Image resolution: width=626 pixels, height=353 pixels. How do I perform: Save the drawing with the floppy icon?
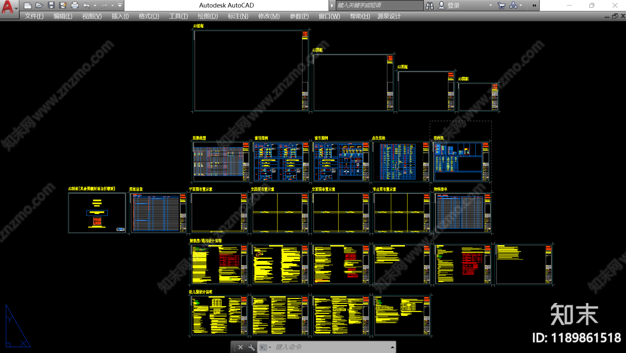pos(51,5)
